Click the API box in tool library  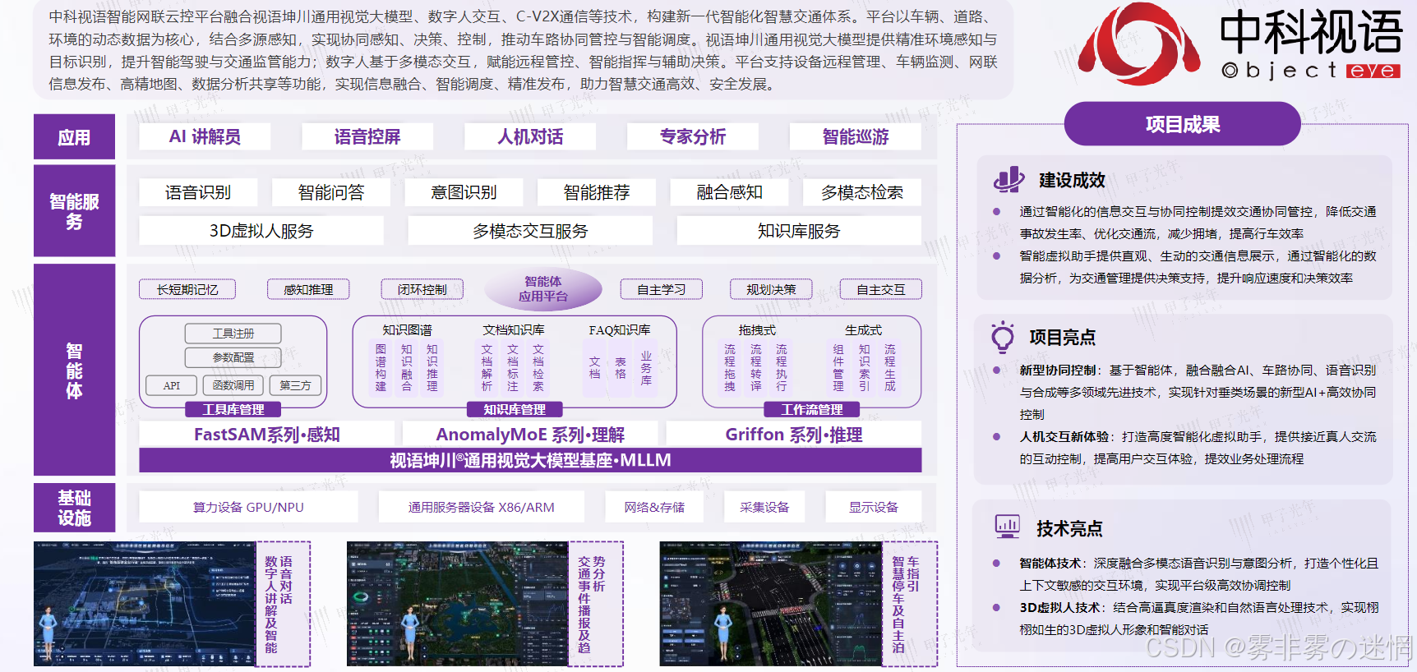171,385
